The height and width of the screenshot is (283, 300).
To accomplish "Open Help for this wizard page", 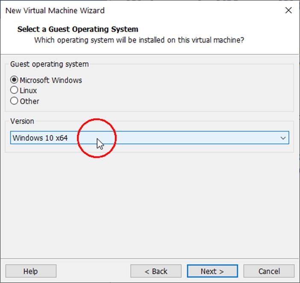I will tap(31, 271).
